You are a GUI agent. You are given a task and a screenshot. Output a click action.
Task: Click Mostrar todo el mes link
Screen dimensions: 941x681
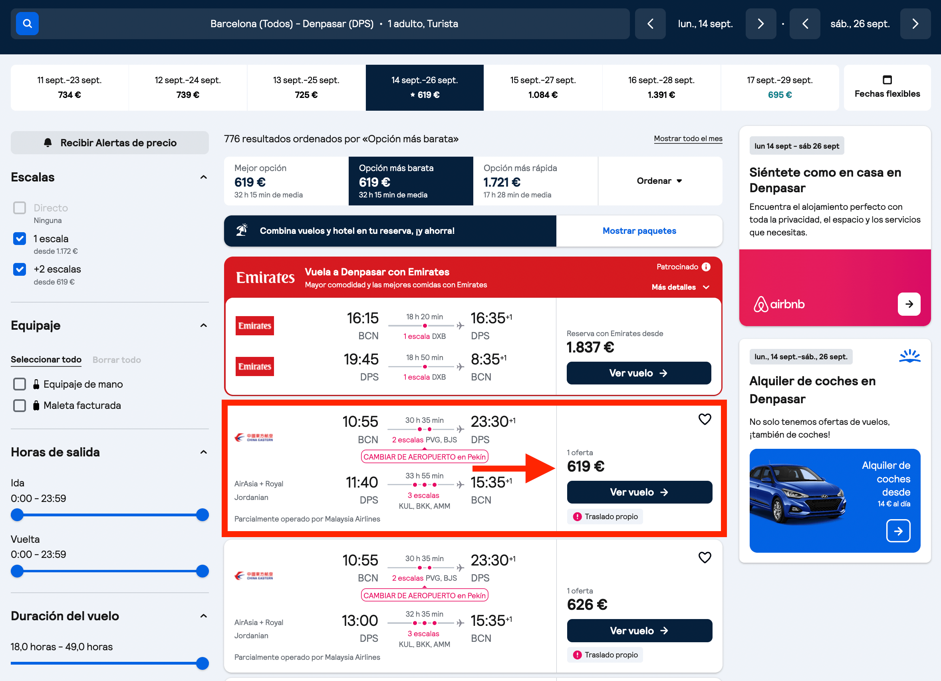coord(688,139)
